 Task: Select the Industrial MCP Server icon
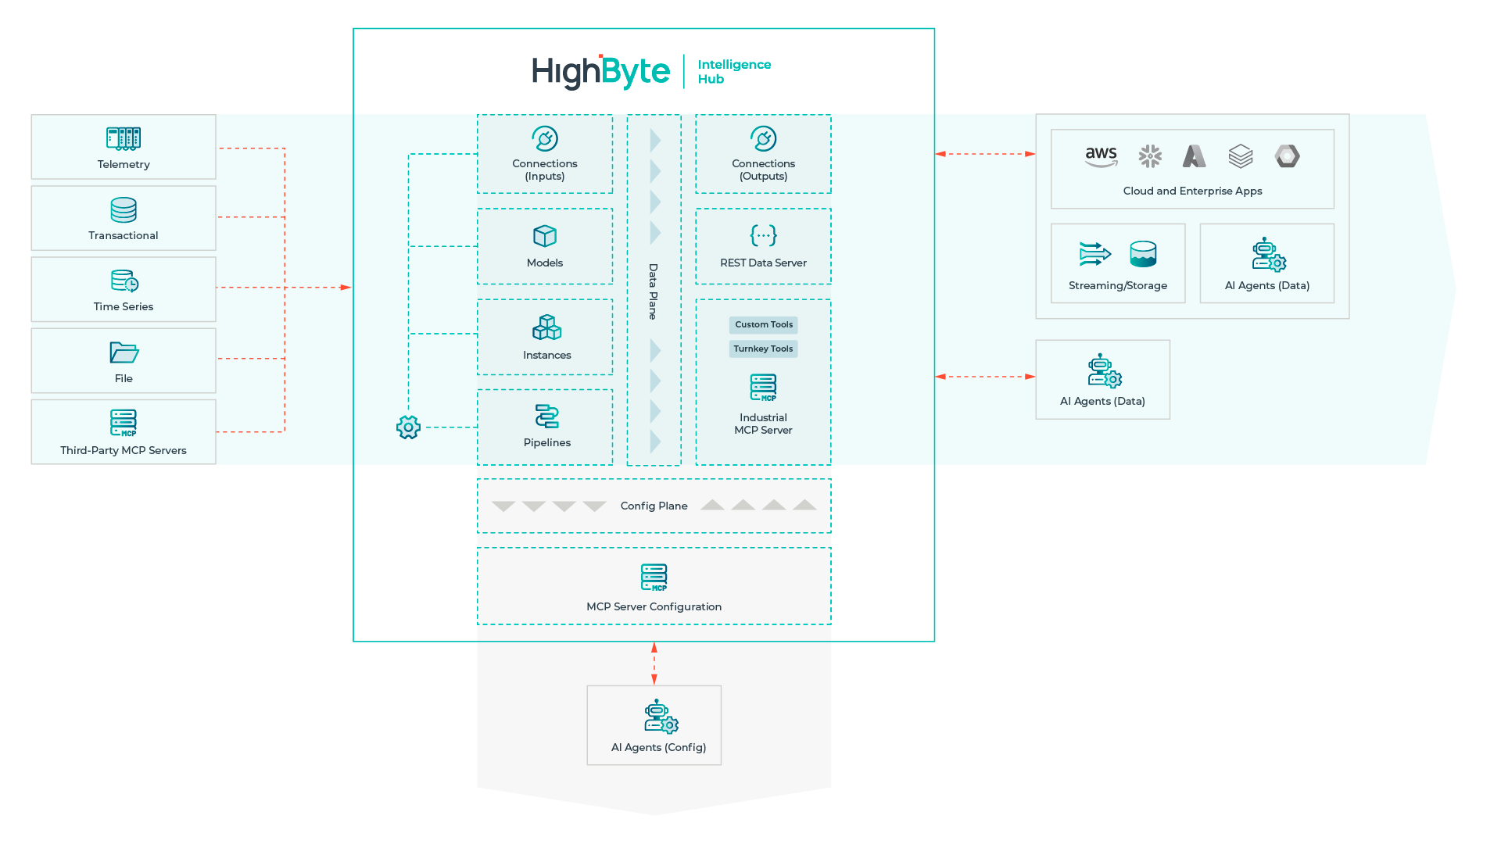click(762, 388)
